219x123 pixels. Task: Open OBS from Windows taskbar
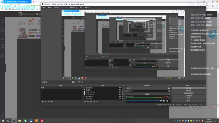coord(14,121)
